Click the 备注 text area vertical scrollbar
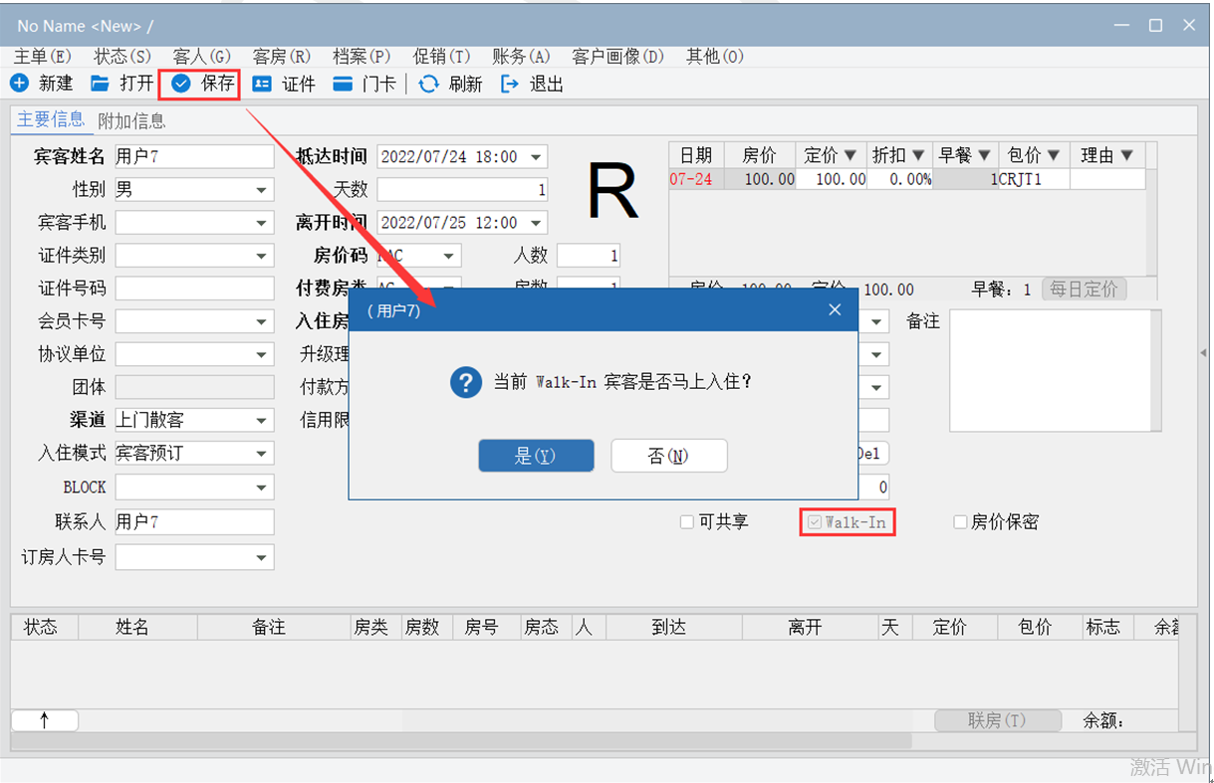 pyautogui.click(x=1155, y=370)
